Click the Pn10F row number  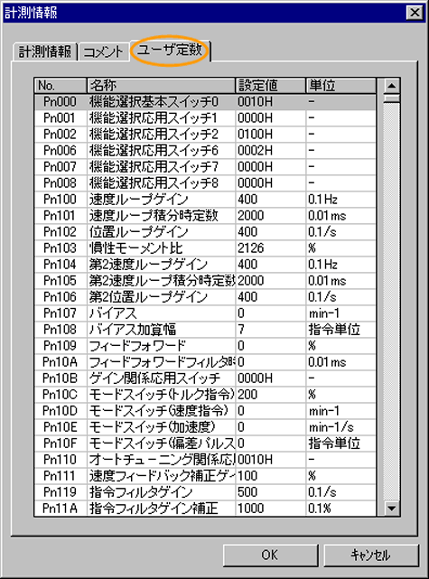click(x=60, y=444)
